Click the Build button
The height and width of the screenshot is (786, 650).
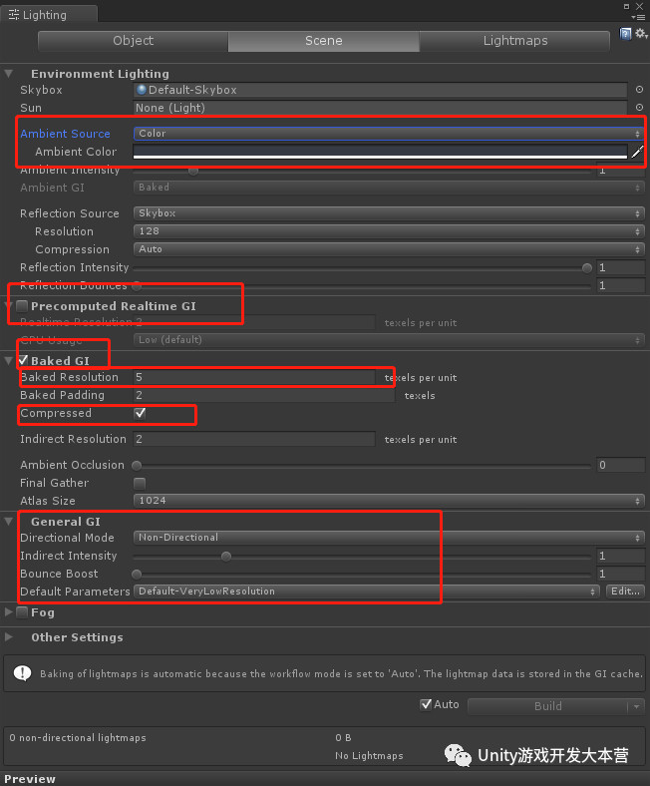pyautogui.click(x=547, y=706)
